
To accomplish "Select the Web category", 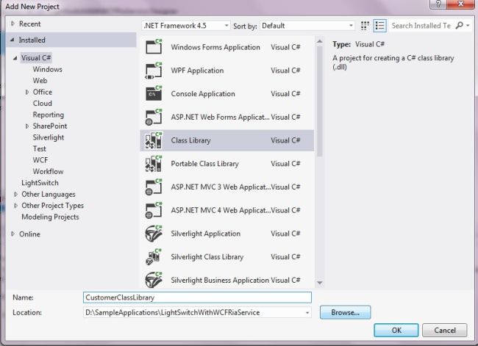I will click(x=40, y=81).
